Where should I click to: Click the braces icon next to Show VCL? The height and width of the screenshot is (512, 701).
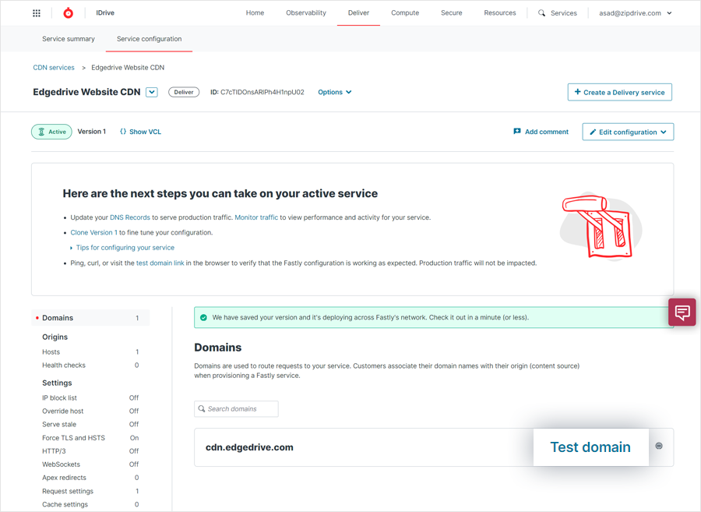(123, 132)
